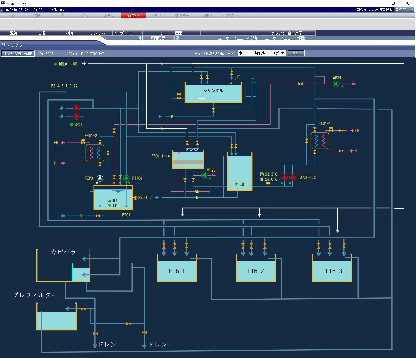The height and width of the screenshot is (358, 416).
Task: Open the 監視 menu
Action: tap(14, 33)
